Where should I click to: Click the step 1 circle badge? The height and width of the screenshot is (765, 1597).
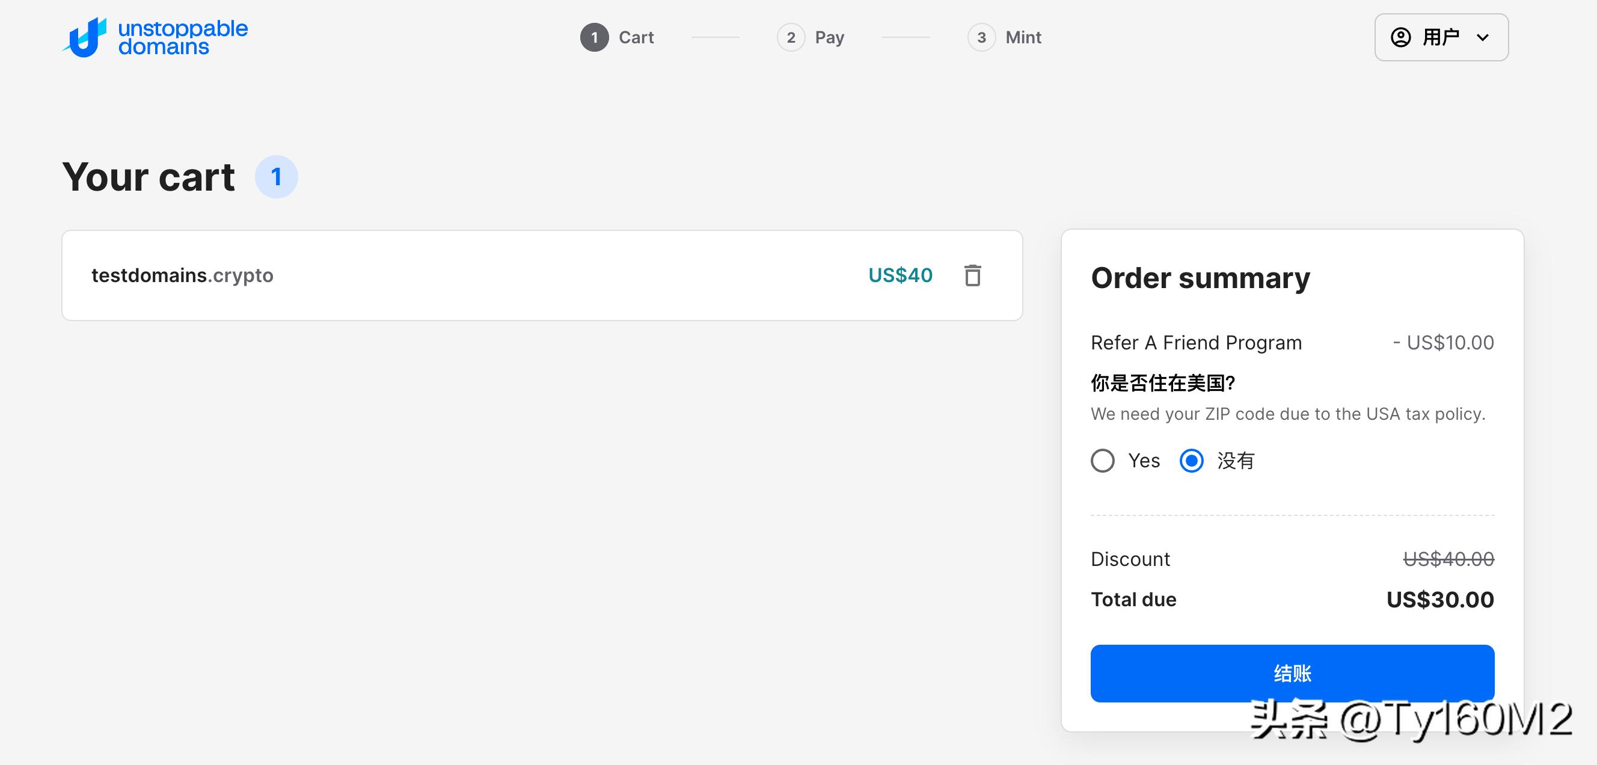pos(594,37)
